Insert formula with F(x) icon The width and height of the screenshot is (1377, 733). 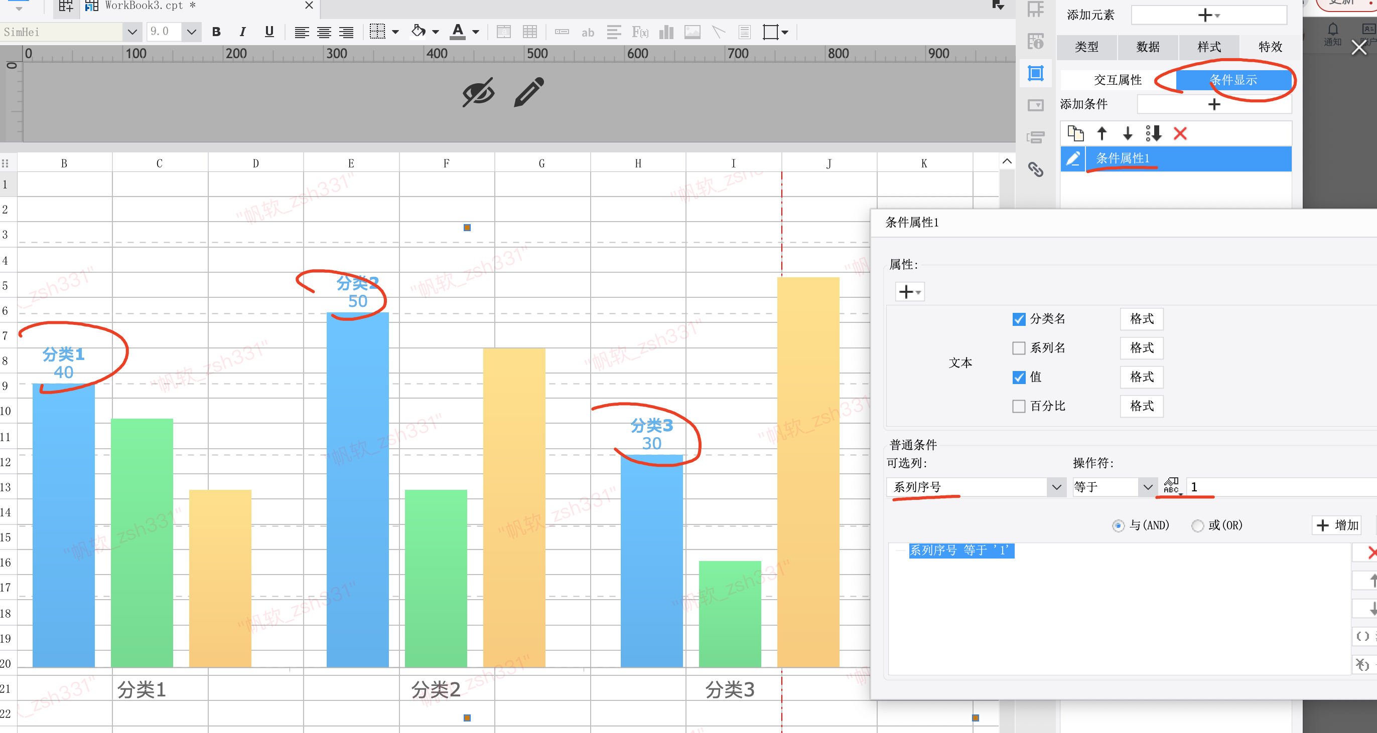pos(640,32)
